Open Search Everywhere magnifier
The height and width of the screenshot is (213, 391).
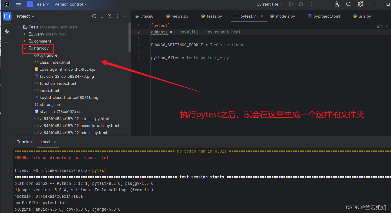point(349,4)
